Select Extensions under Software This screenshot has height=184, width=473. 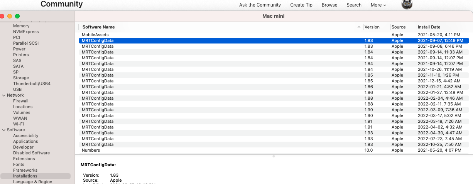click(24, 159)
